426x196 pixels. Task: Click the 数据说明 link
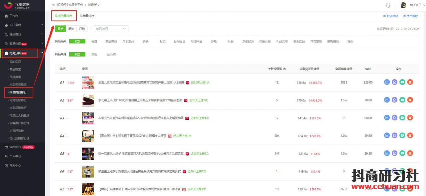(x=390, y=16)
